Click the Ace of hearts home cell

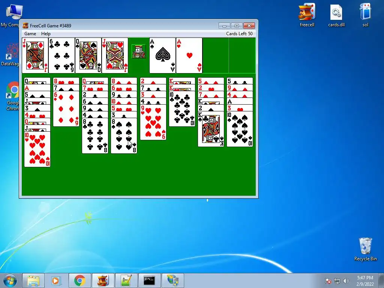(189, 55)
